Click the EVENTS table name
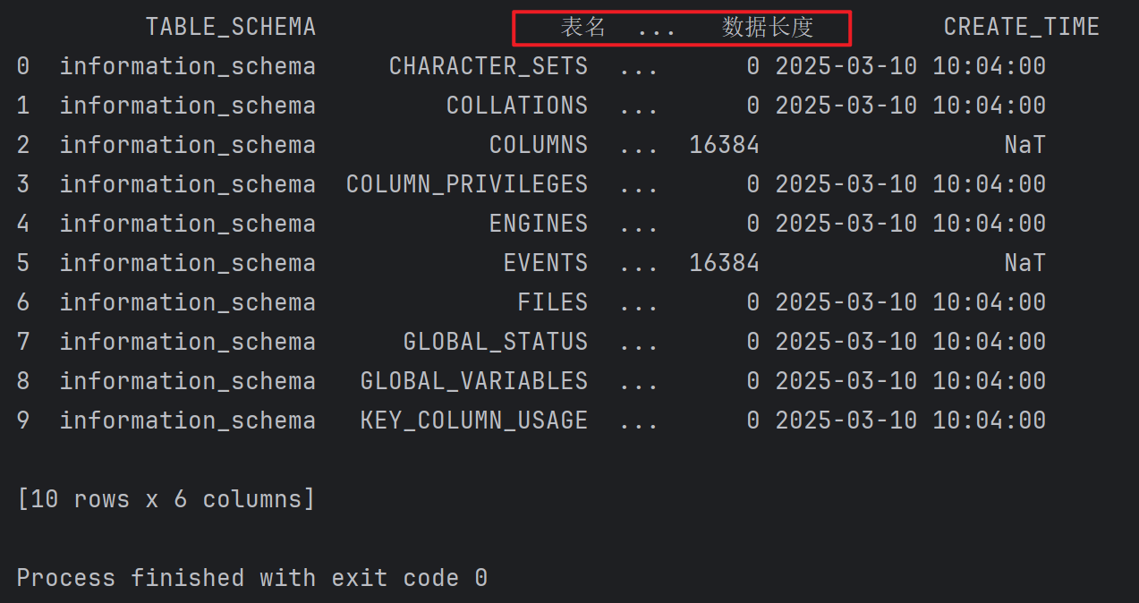The image size is (1139, 603). click(546, 263)
